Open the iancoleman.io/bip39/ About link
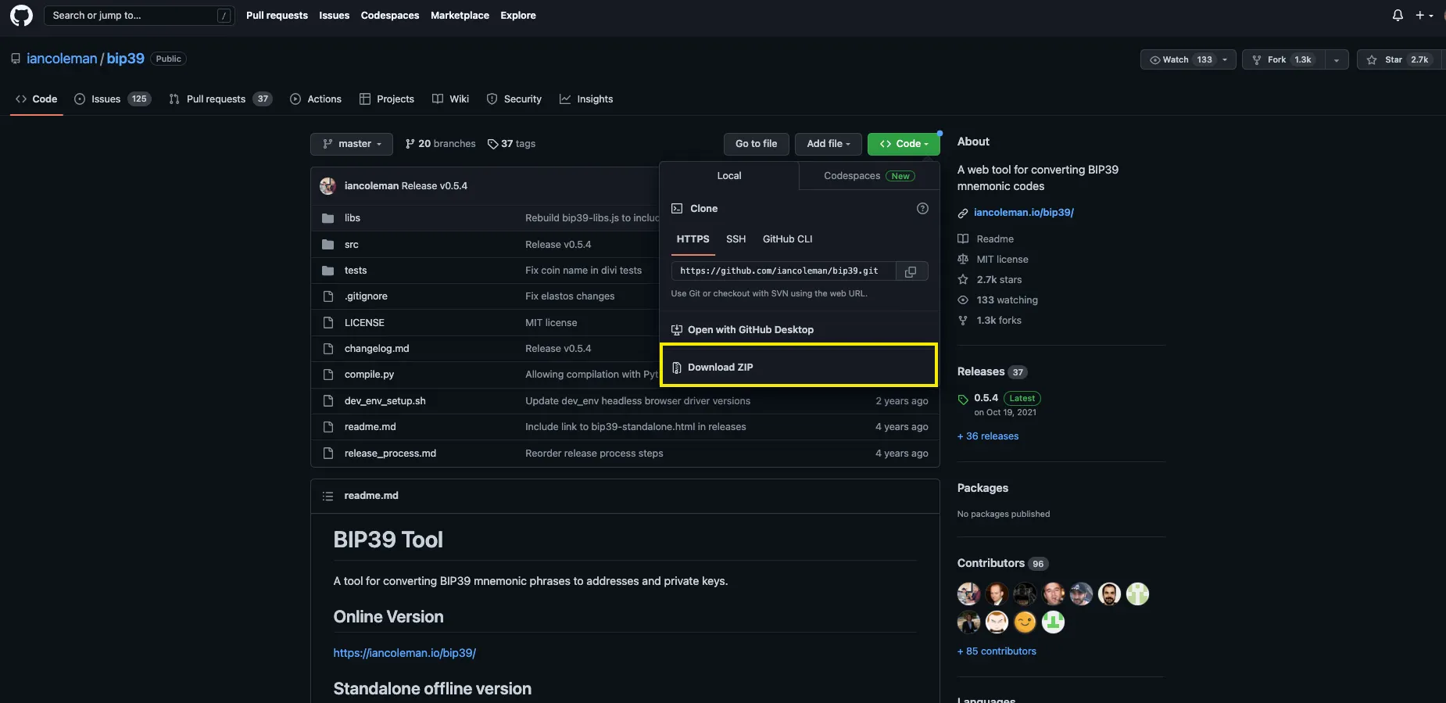 coord(1024,213)
